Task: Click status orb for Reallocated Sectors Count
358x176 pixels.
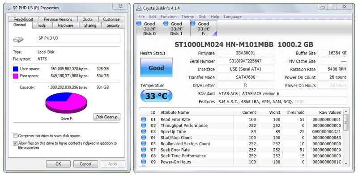Action: 144,144
